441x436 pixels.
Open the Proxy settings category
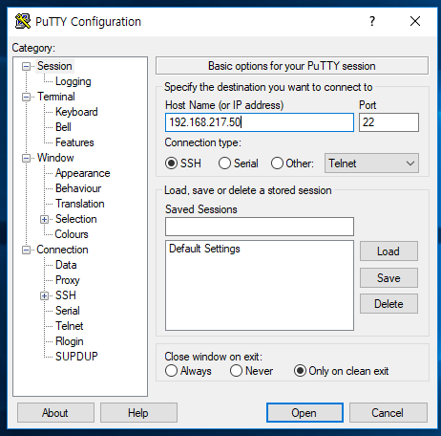[68, 280]
